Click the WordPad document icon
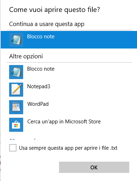The width and height of the screenshot is (137, 181). (x=16, y=107)
